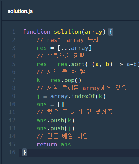
Task: Click the 'a-b' expression on line 5
Action: click(131, 64)
